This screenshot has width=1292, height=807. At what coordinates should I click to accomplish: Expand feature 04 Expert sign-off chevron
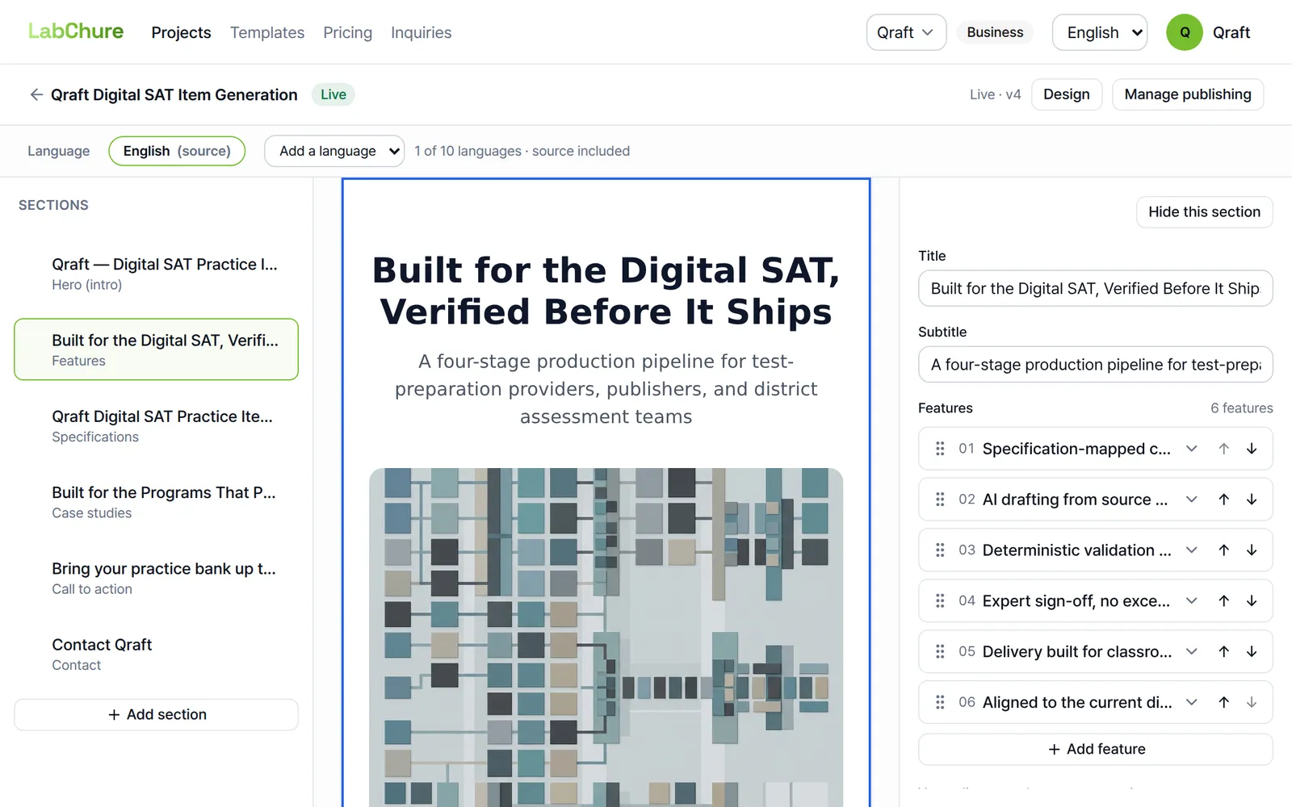click(x=1192, y=601)
